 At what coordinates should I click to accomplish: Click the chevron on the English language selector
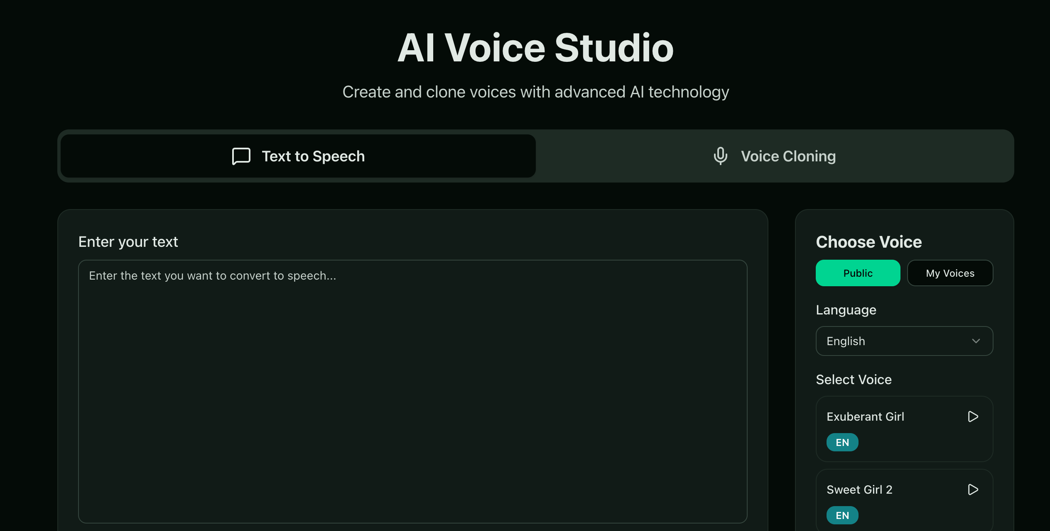[976, 341]
